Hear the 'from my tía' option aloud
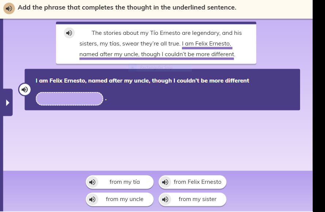325x212 pixels. (x=92, y=182)
